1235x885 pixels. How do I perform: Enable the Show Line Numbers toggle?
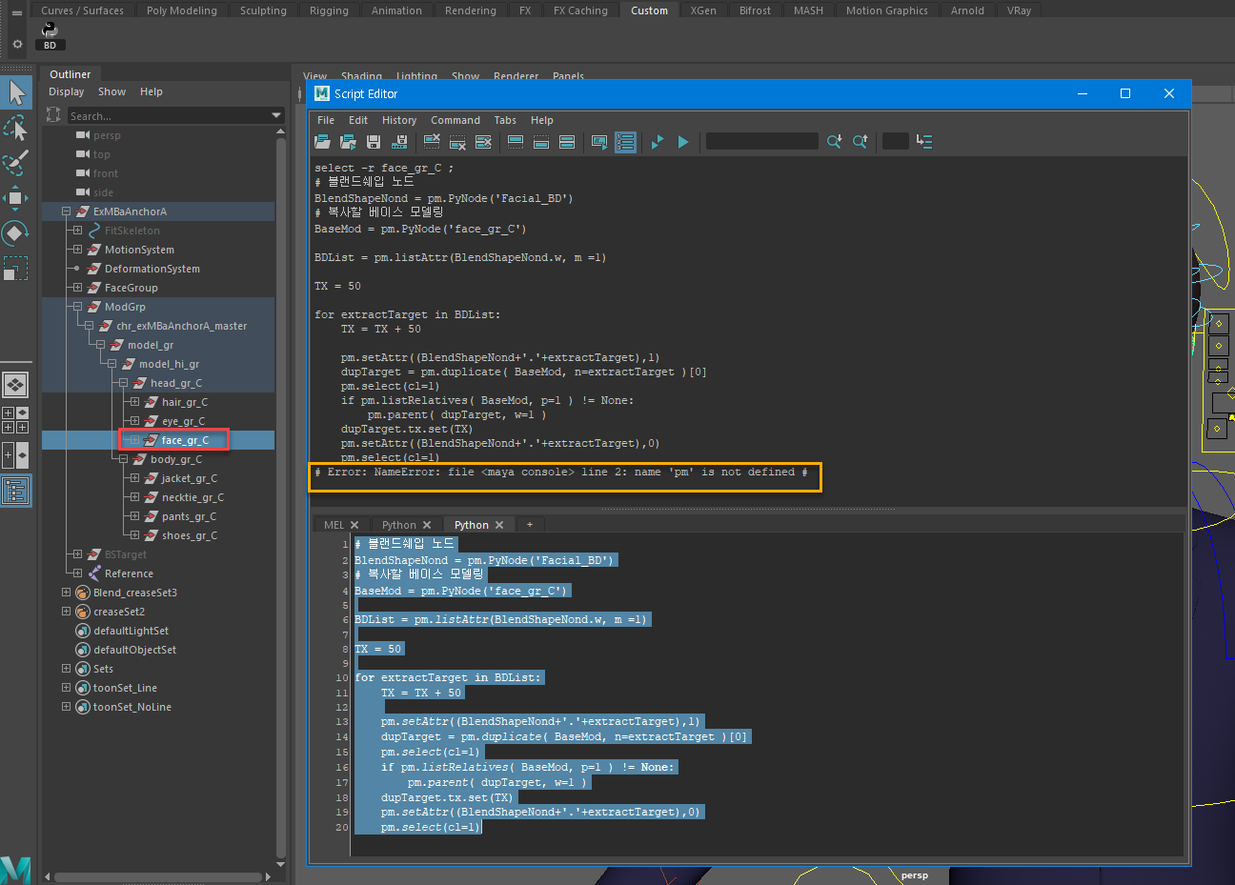click(625, 142)
